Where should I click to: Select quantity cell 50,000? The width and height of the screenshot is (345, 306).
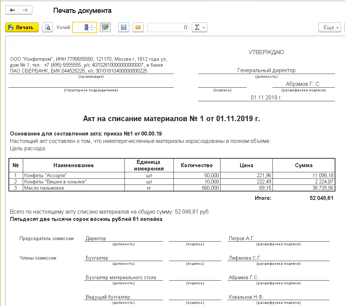[197, 175]
